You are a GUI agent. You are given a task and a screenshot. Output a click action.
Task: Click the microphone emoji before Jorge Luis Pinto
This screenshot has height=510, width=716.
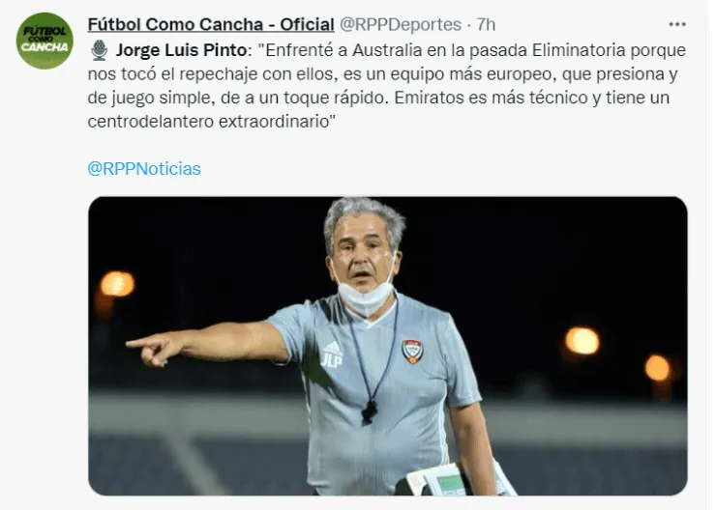click(x=99, y=50)
